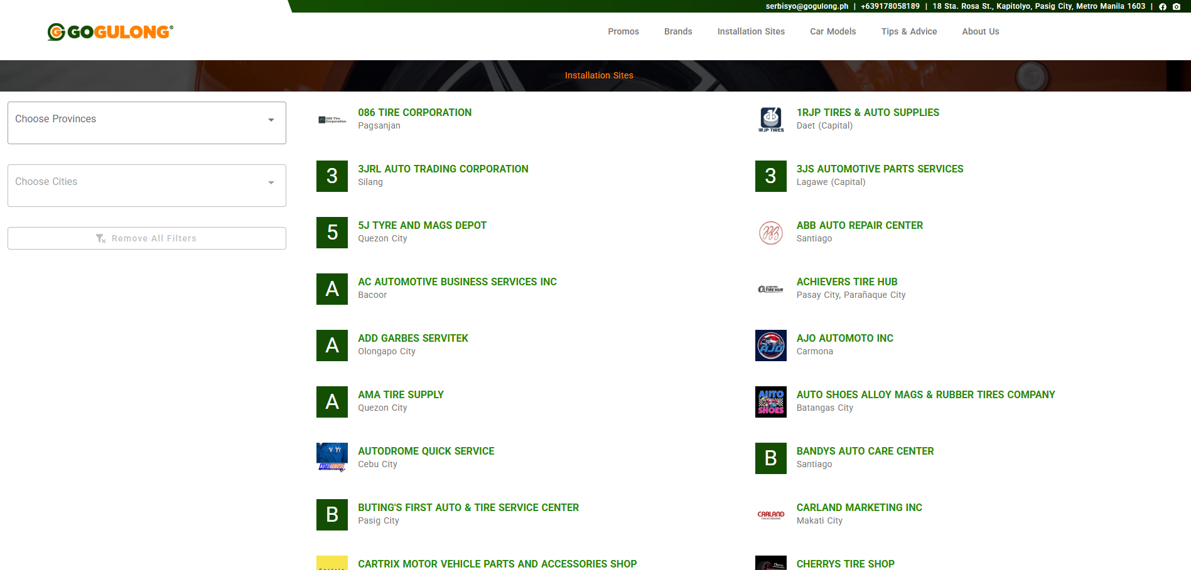Open the Choose Provinces dropdown
This screenshot has height=570, width=1191.
147,123
